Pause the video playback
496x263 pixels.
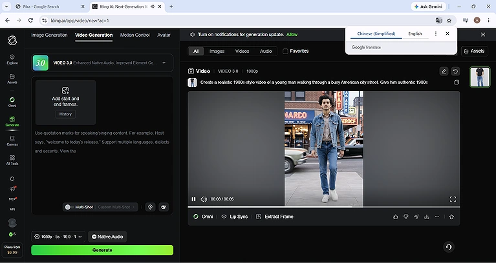click(193, 199)
